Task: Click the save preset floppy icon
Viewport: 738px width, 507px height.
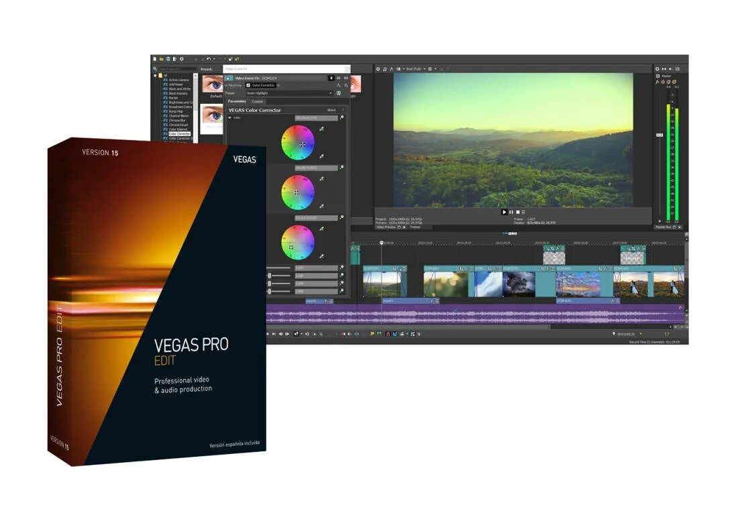Action: (x=339, y=93)
